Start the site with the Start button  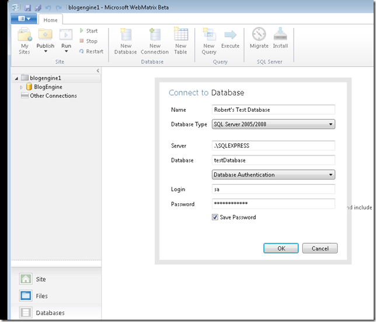tap(89, 31)
